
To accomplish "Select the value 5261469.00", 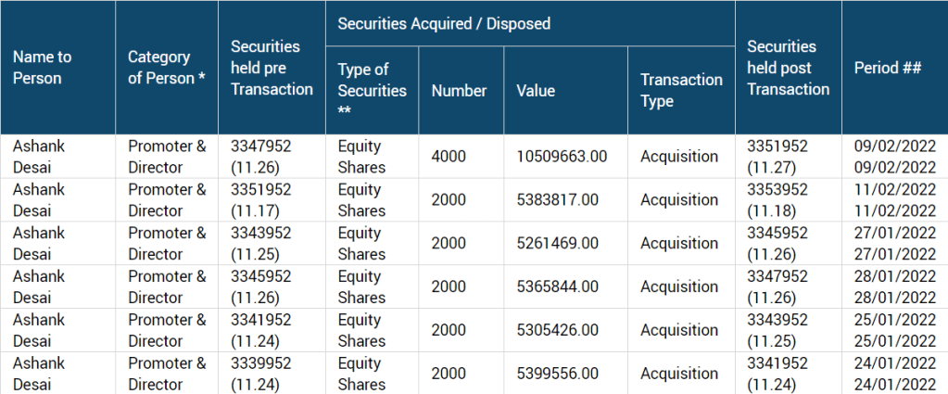I will 558,243.
